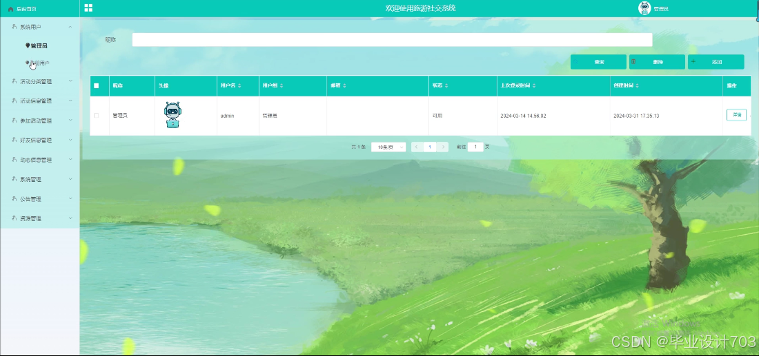Click the 删除 delete button
759x356 pixels.
coord(657,62)
